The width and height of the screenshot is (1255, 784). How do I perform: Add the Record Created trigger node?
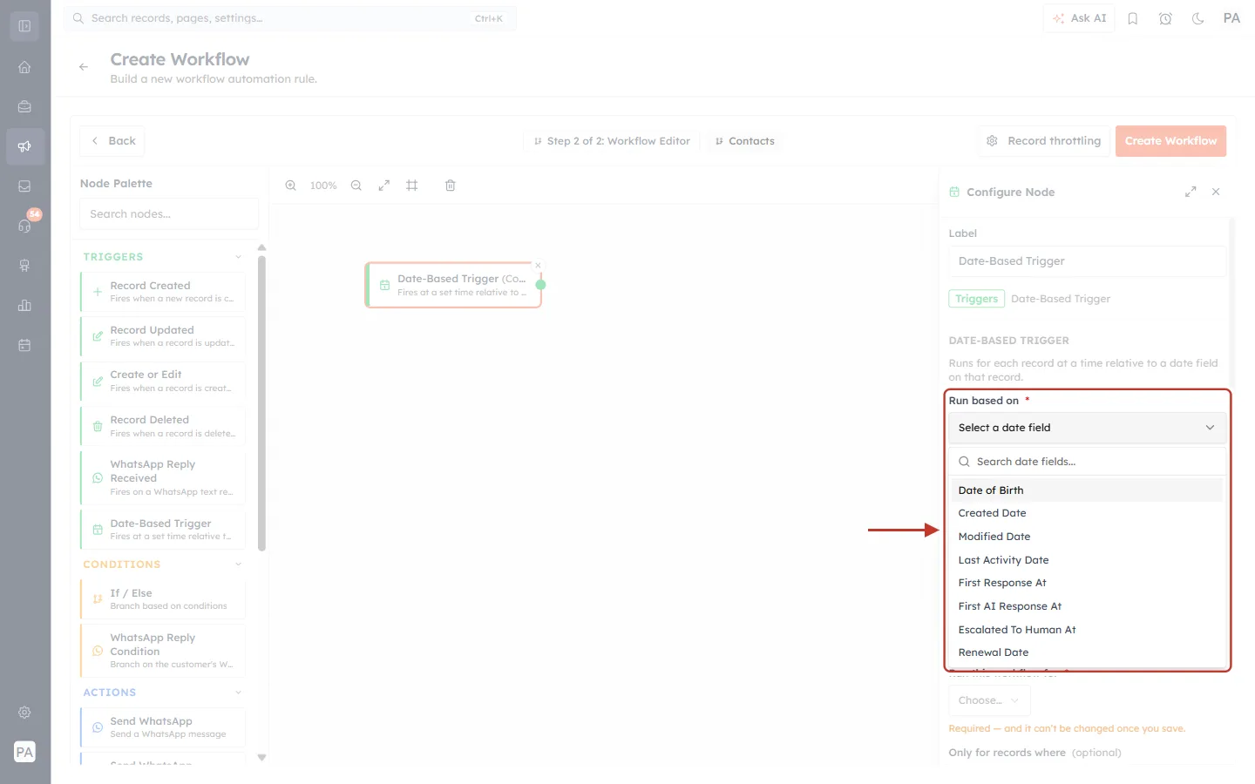[163, 292]
